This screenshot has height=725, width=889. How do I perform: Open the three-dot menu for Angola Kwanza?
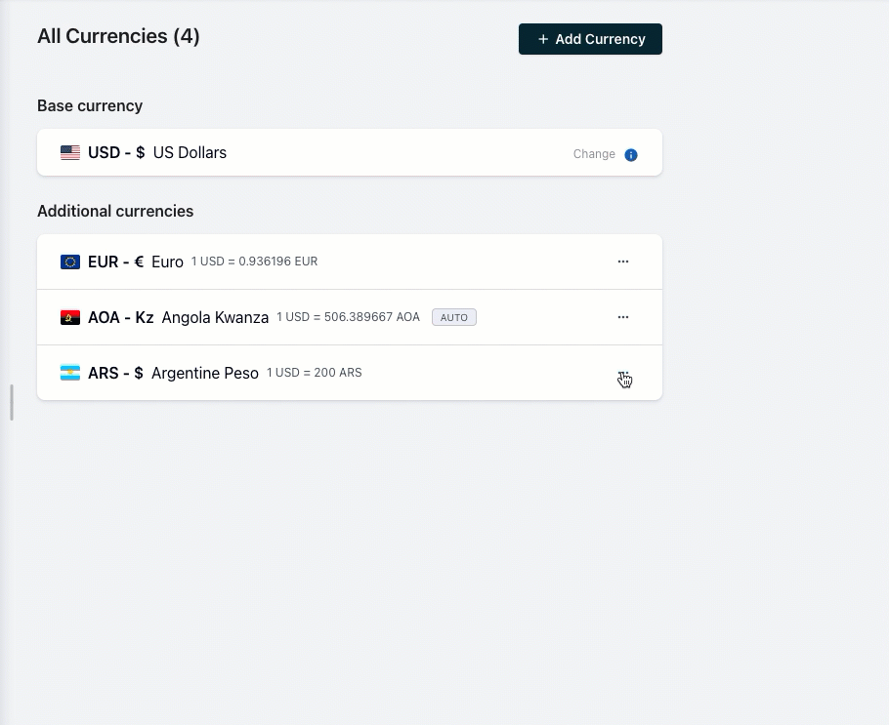623,317
